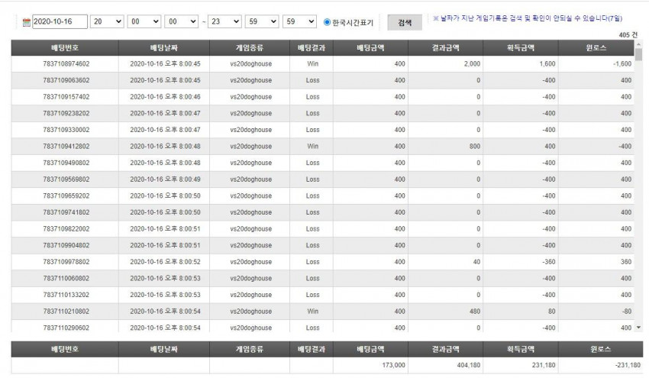Click the date field showing 2020-10-16
Viewport: 649px width, 378px height.
(60, 21)
